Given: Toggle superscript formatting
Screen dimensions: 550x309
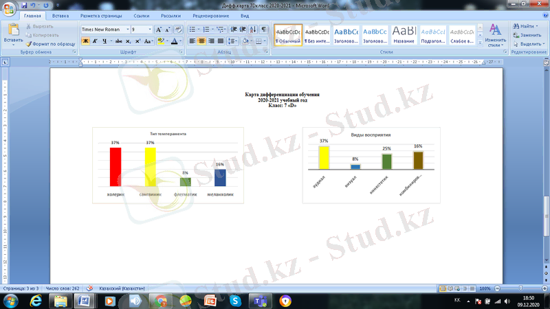Looking at the screenshot, I should (x=138, y=41).
